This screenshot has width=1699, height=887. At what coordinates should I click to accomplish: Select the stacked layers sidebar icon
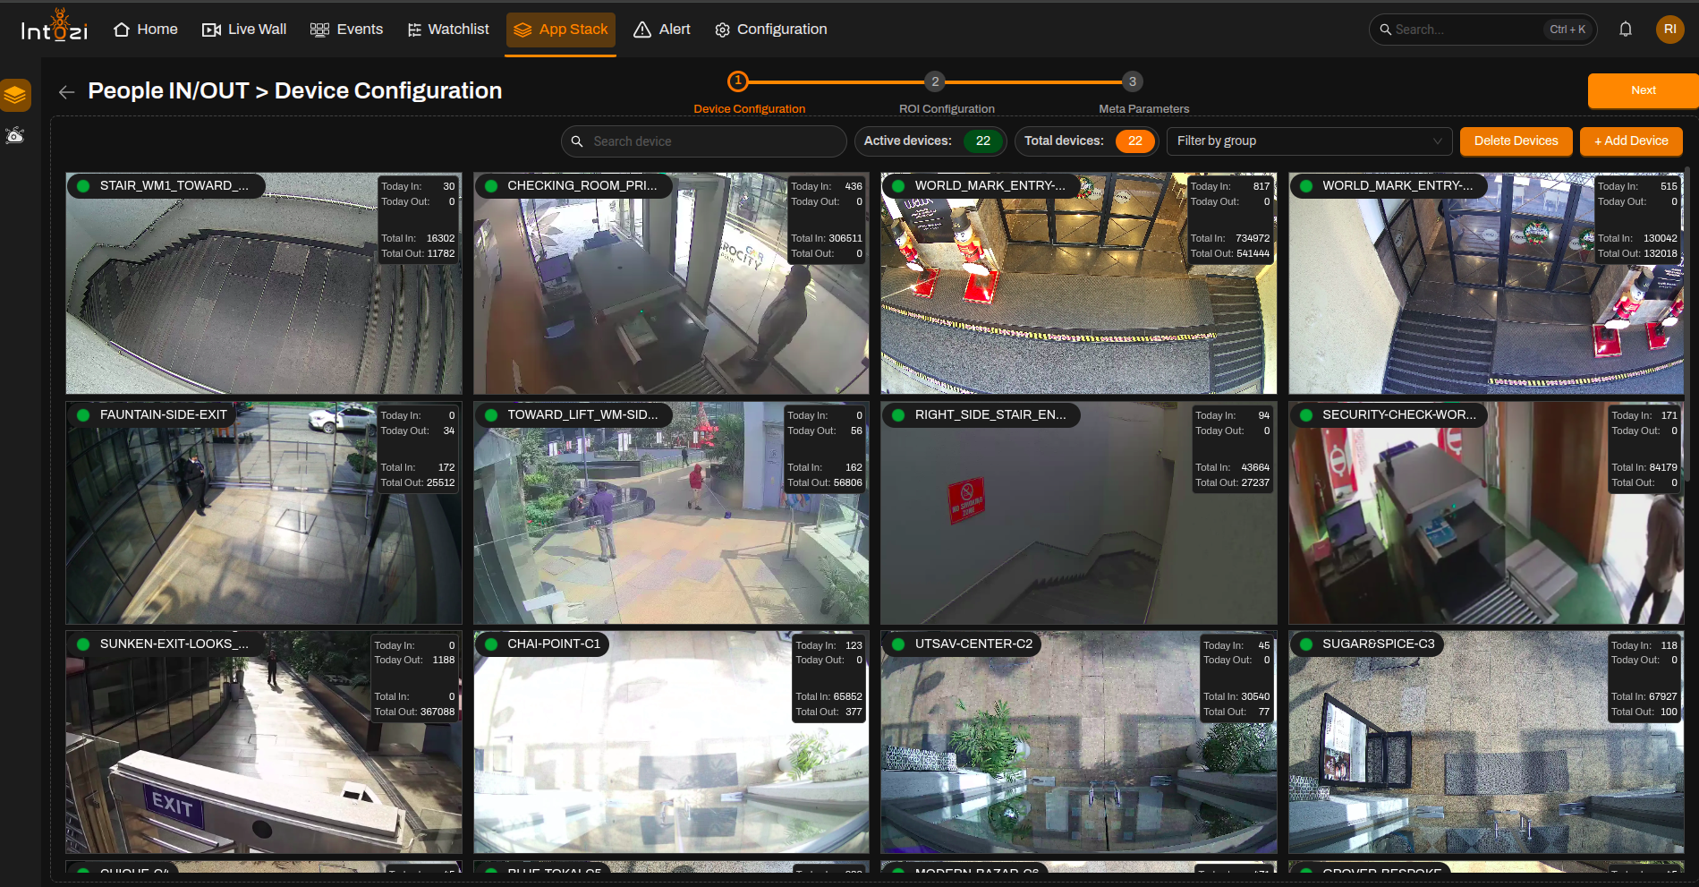tap(15, 95)
